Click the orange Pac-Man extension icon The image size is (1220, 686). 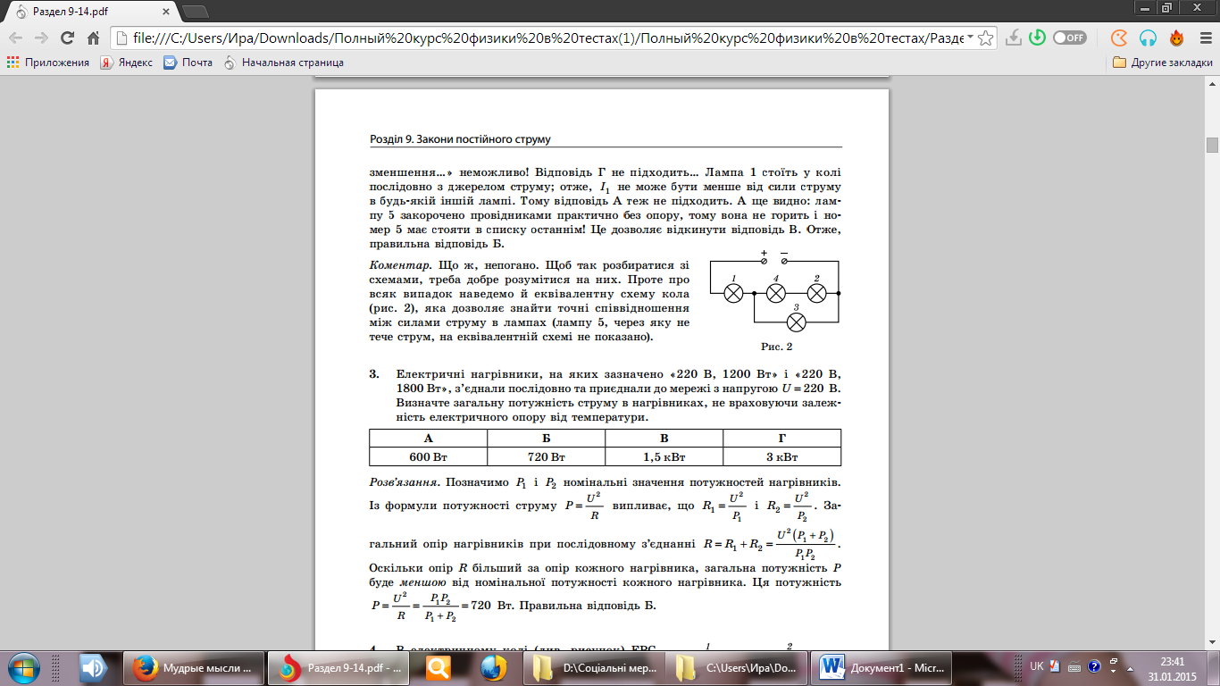[x=1119, y=38]
